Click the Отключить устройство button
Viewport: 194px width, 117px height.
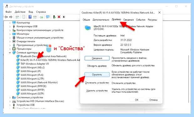97,83
